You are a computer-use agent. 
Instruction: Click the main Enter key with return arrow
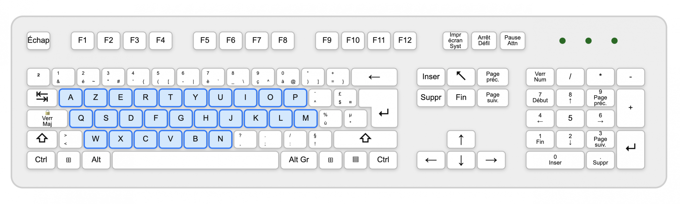(x=384, y=113)
